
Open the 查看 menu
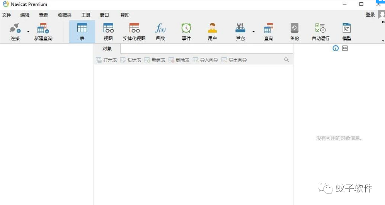tap(43, 15)
